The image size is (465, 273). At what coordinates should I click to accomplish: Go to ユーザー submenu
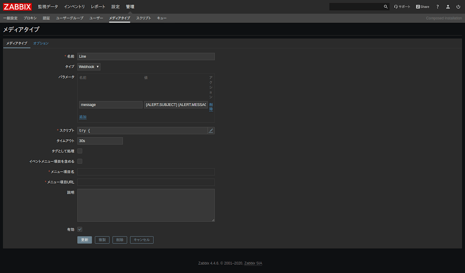(x=96, y=18)
